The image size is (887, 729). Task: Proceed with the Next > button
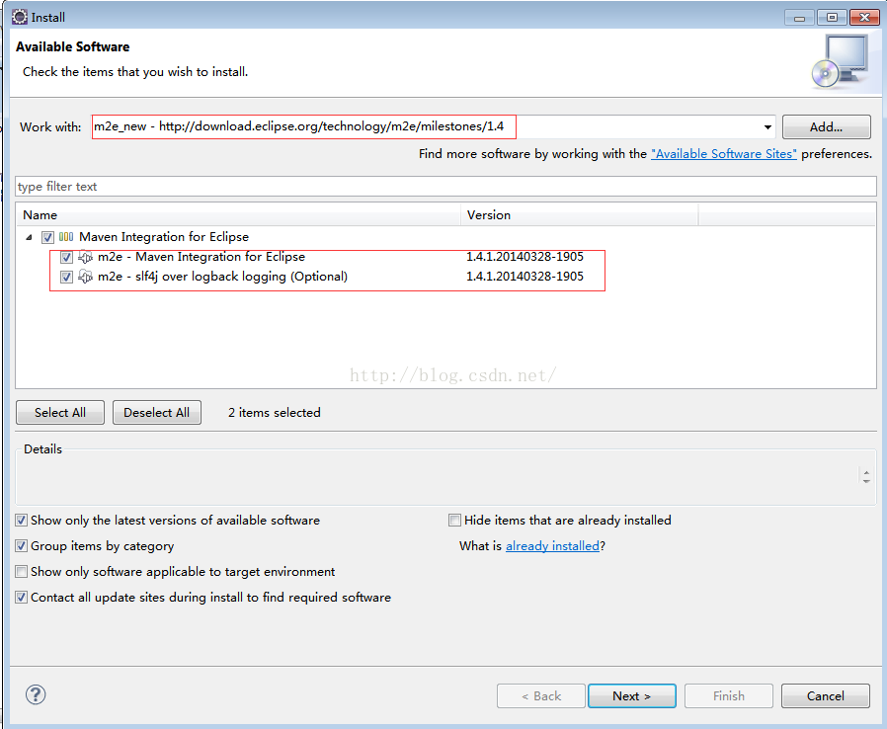point(632,696)
